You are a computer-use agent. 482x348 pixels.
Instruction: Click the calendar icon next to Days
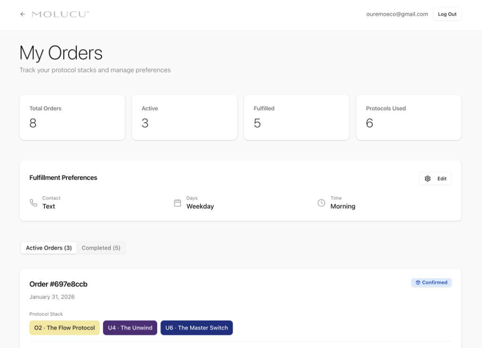pyautogui.click(x=177, y=203)
